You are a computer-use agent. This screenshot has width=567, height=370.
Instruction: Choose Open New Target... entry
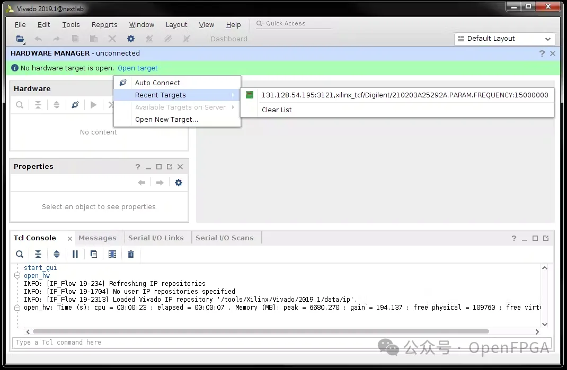(x=177, y=119)
